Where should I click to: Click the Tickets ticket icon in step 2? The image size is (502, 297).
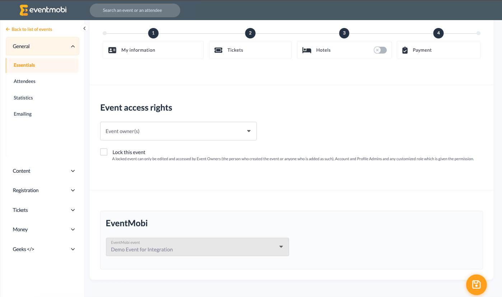(219, 50)
